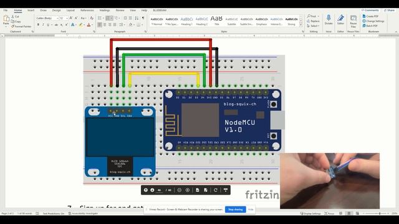
Task: Open the Editor pane
Action: coord(340,20)
